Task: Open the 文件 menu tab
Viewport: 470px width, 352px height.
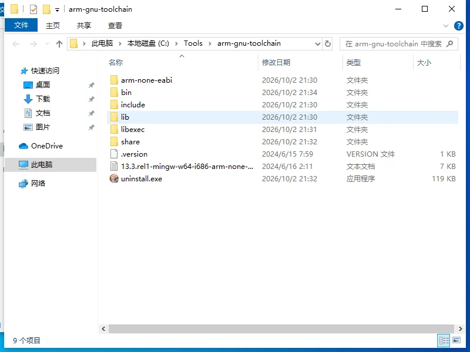Action: [21, 25]
